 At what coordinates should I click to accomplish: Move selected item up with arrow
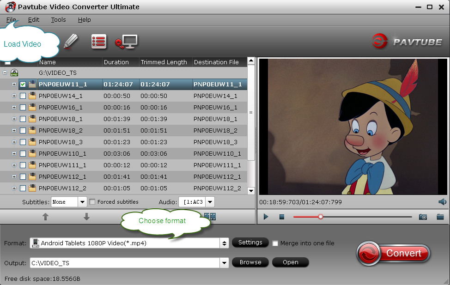click(x=45, y=217)
